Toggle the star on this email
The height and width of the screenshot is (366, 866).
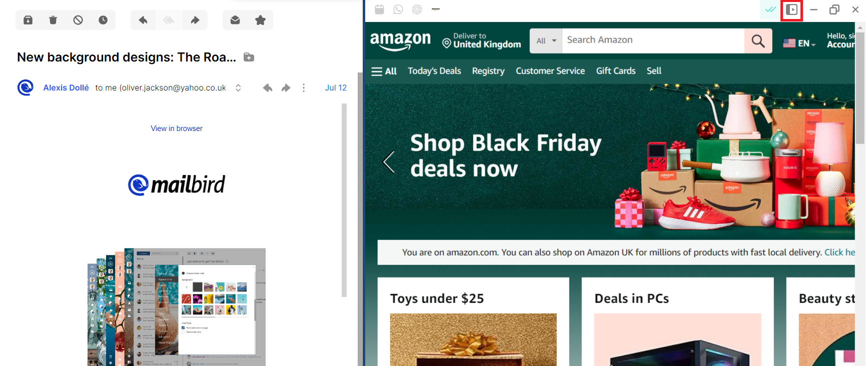260,20
